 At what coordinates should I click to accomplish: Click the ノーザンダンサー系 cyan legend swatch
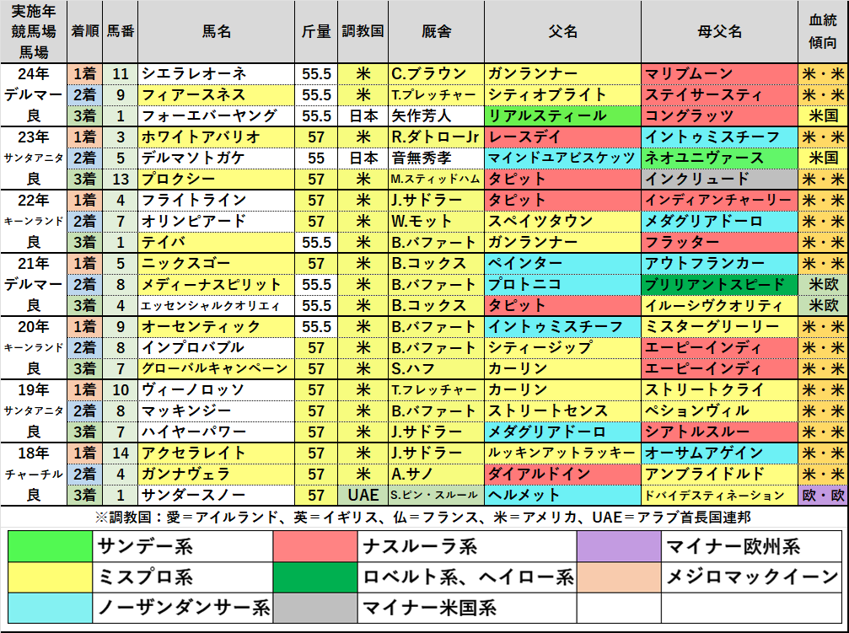tap(50, 608)
